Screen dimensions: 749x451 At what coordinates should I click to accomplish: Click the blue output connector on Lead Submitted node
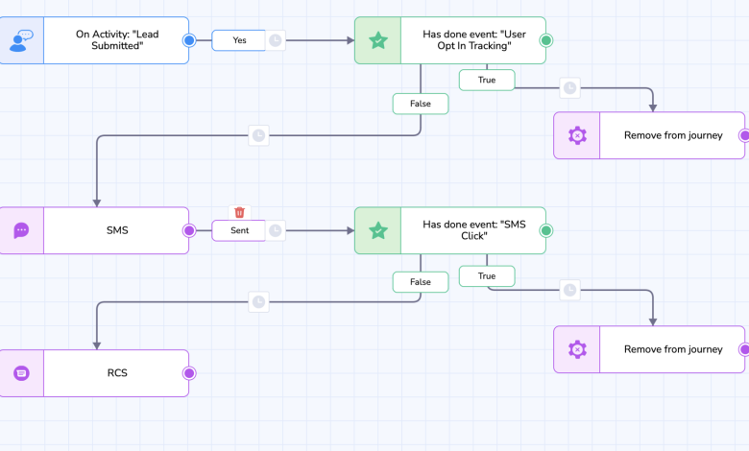[x=189, y=40]
